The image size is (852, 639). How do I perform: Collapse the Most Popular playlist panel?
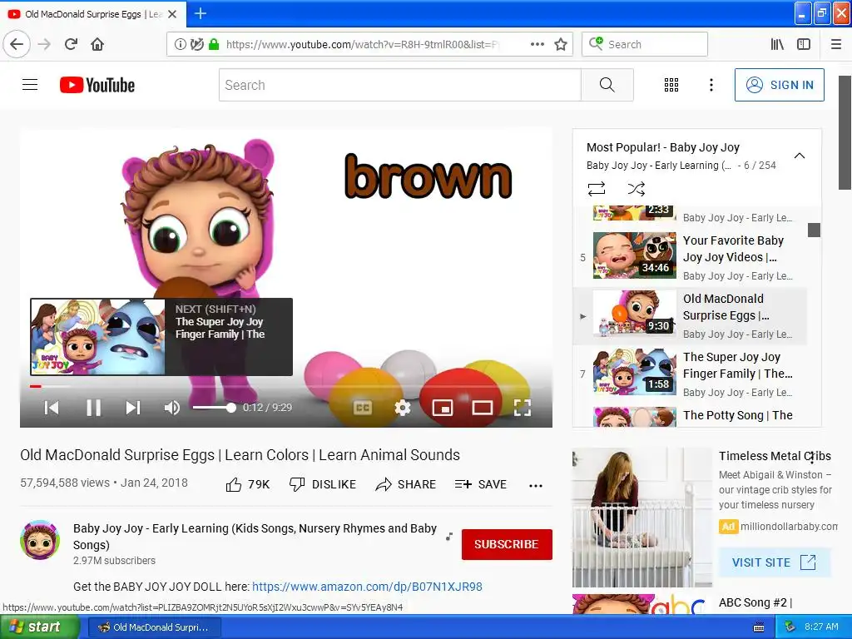(800, 156)
